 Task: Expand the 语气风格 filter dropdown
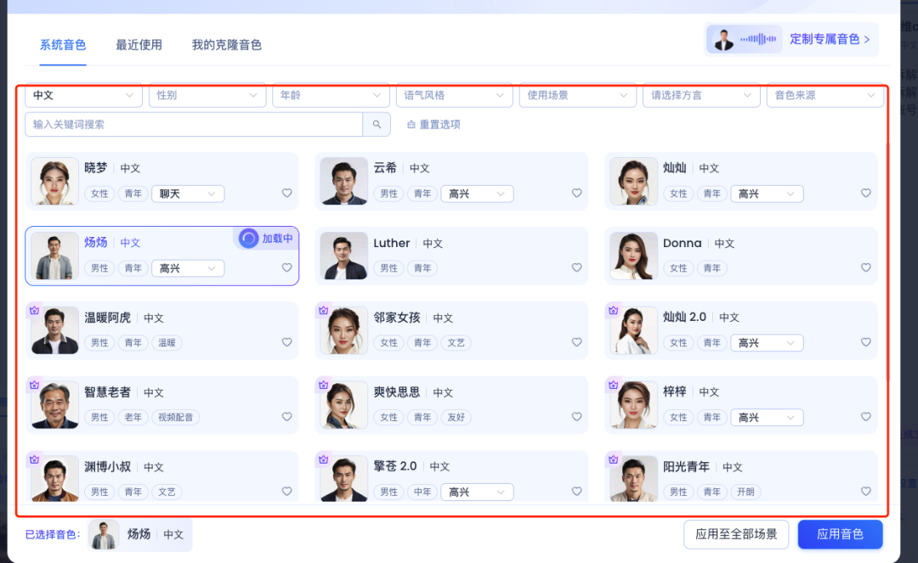click(x=454, y=96)
